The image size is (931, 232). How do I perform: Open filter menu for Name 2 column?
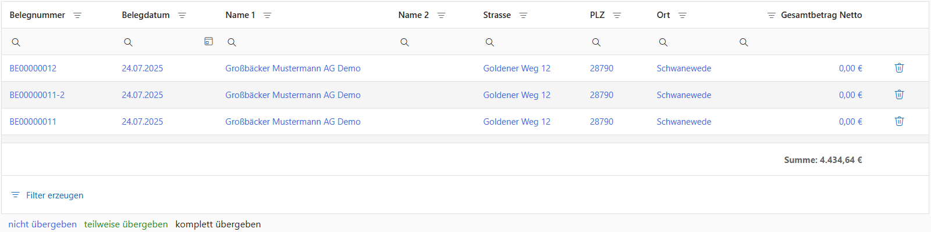point(442,16)
